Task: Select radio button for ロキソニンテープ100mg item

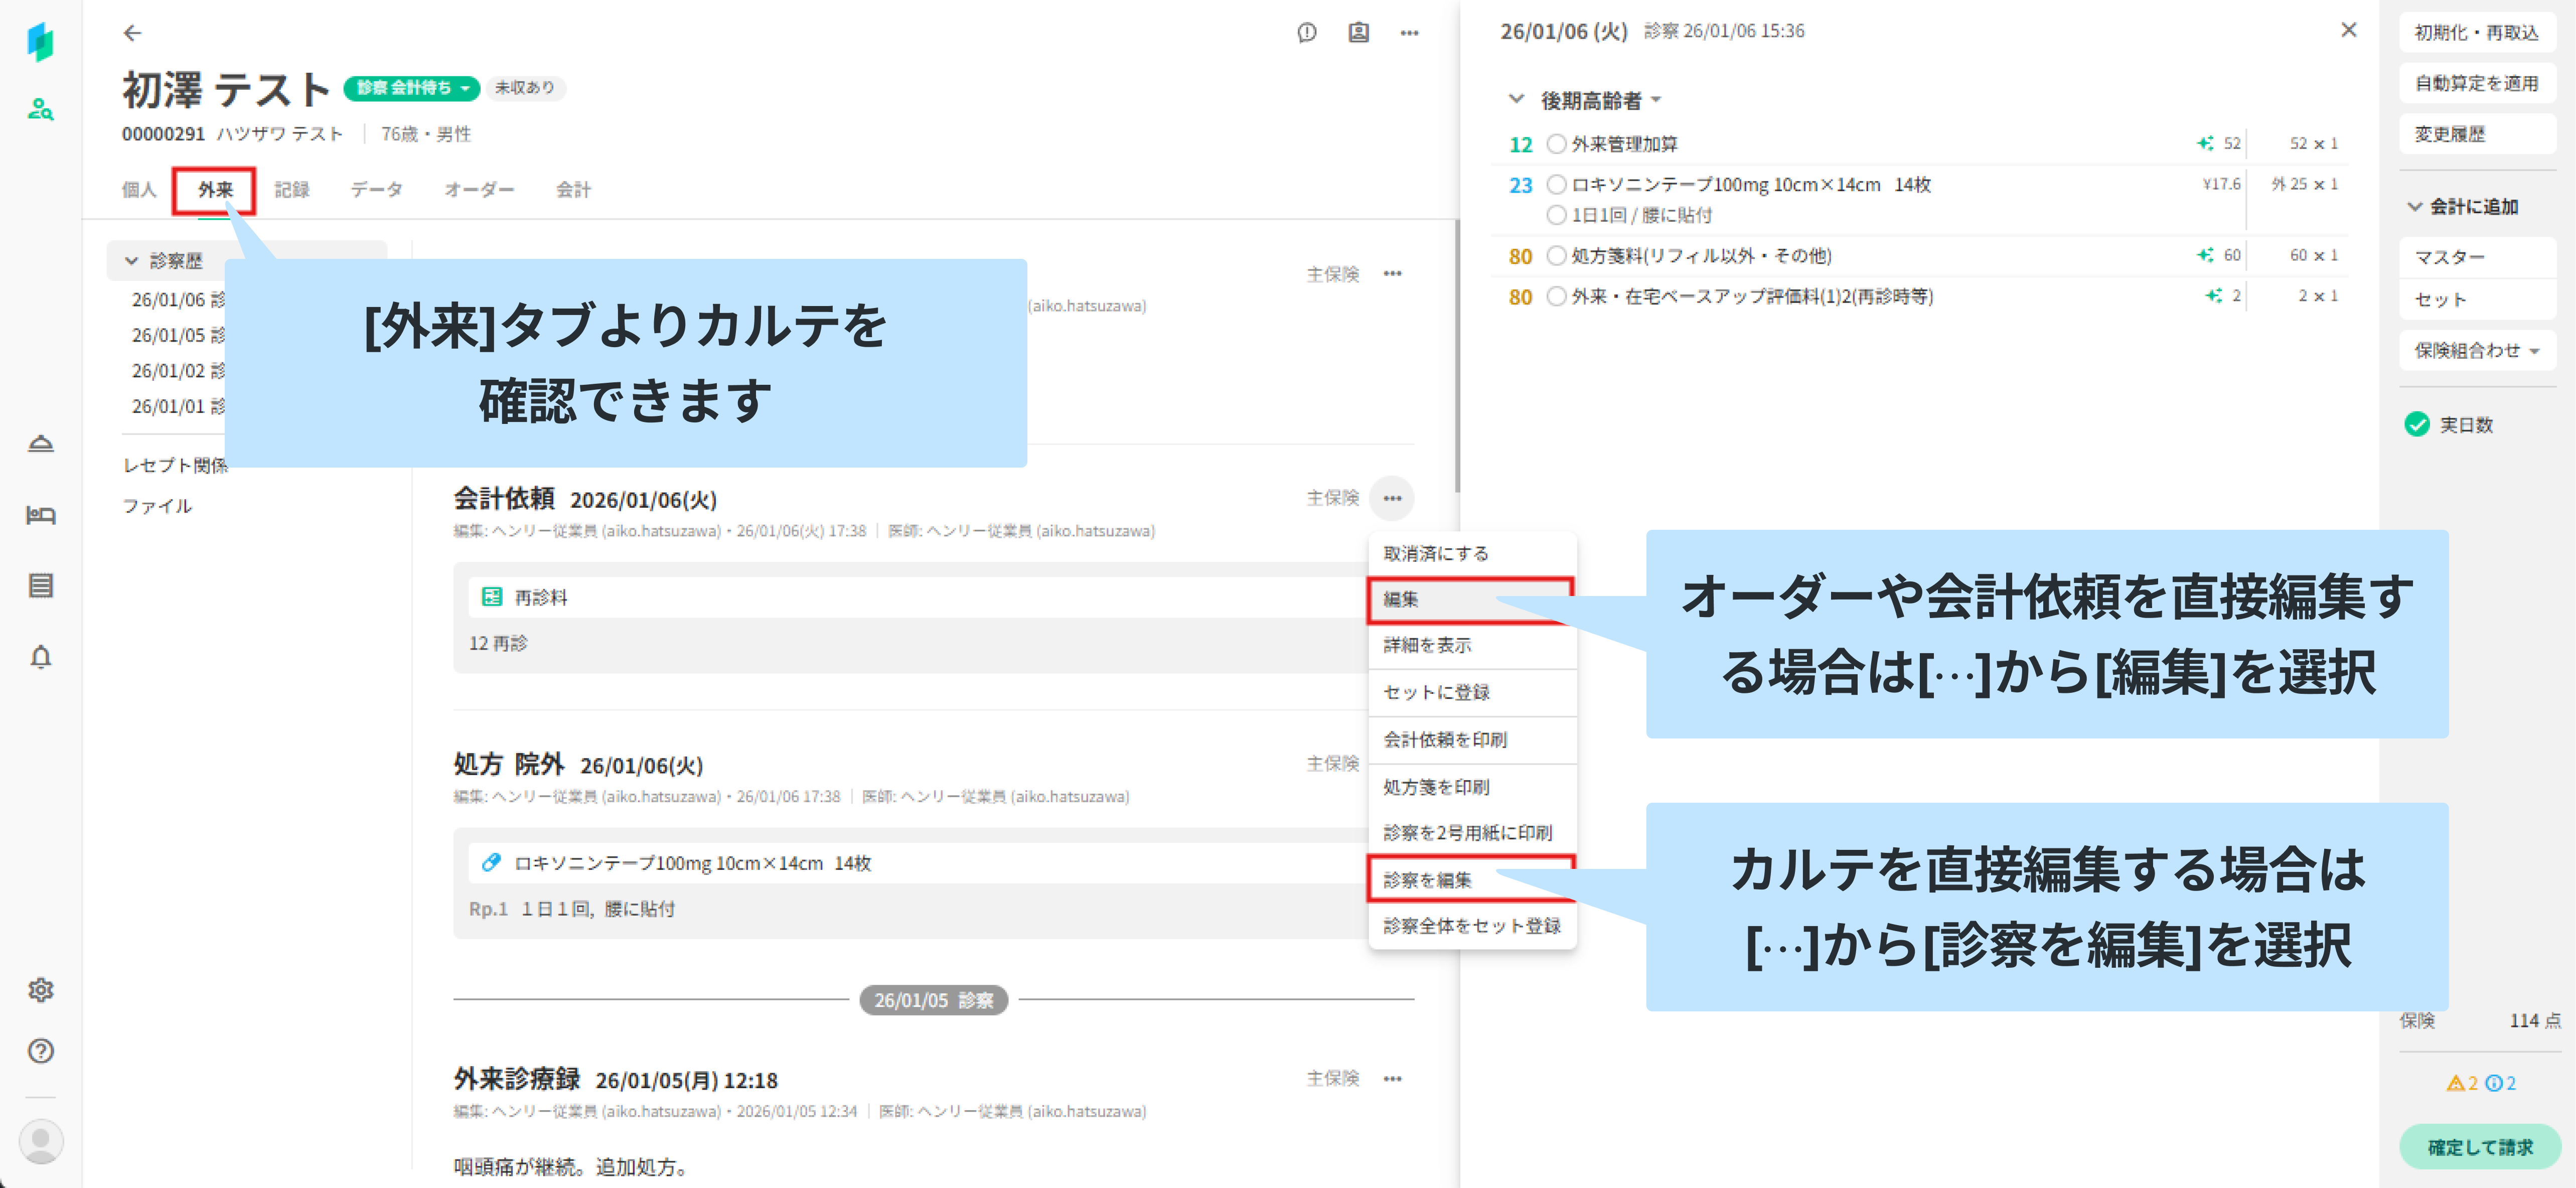Action: [1555, 184]
